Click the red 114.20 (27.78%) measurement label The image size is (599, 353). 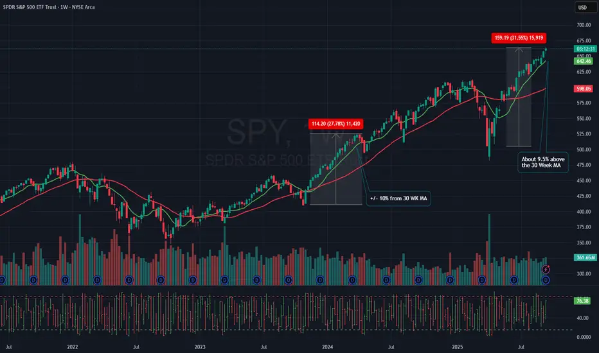[x=335, y=124]
